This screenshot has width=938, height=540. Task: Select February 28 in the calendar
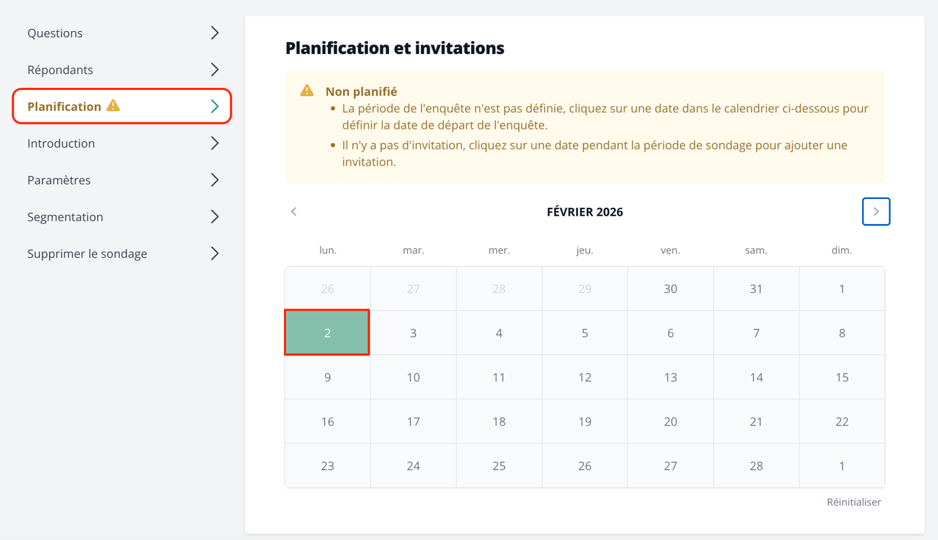756,465
